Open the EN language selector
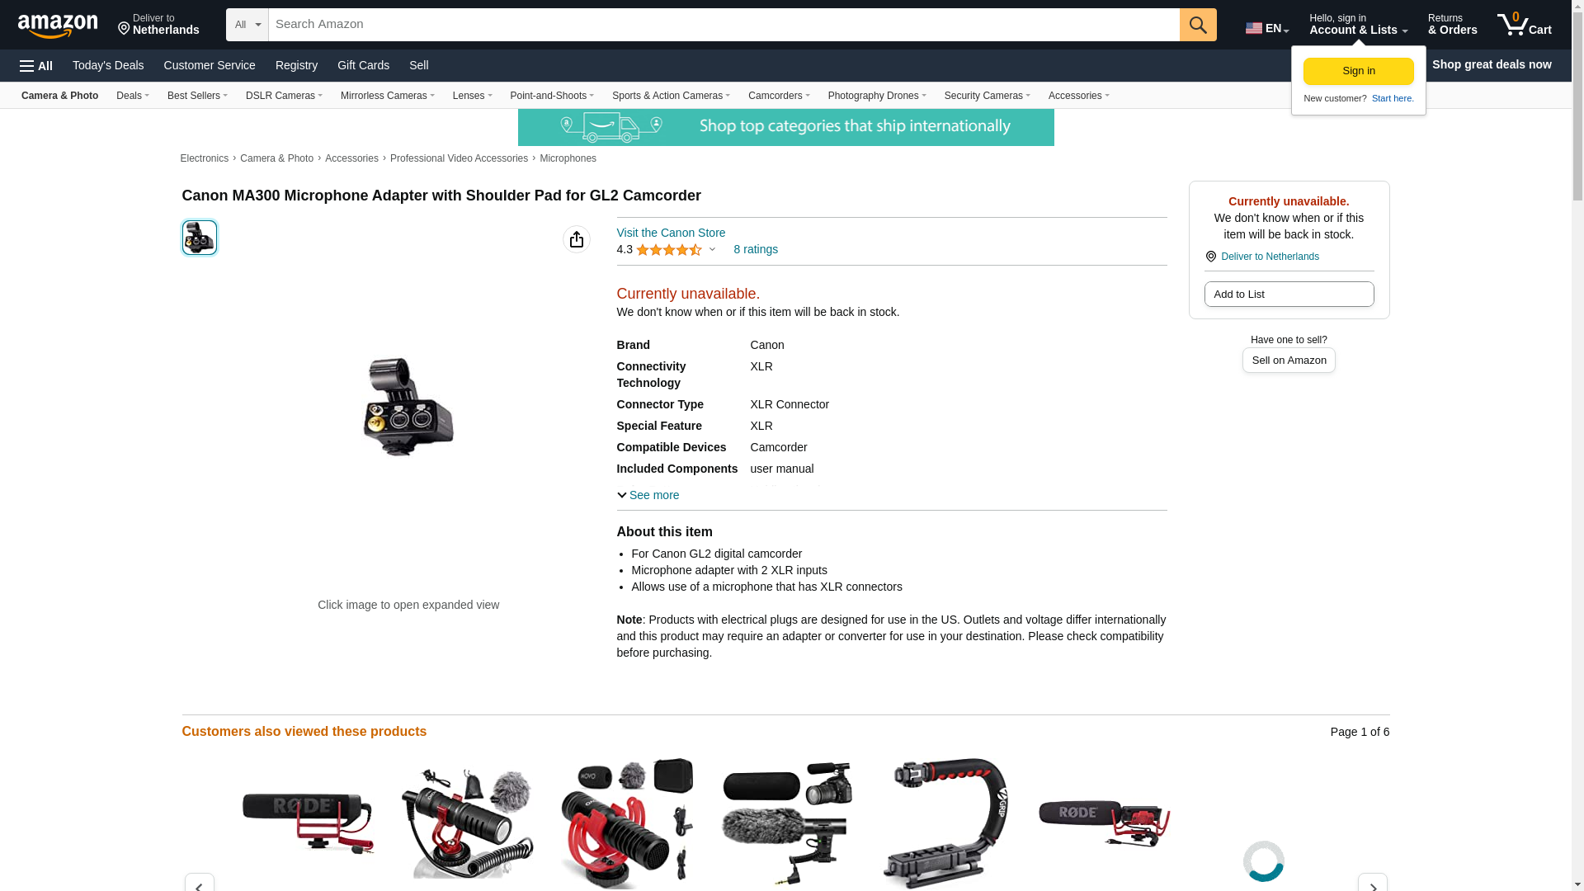 click(x=1267, y=29)
